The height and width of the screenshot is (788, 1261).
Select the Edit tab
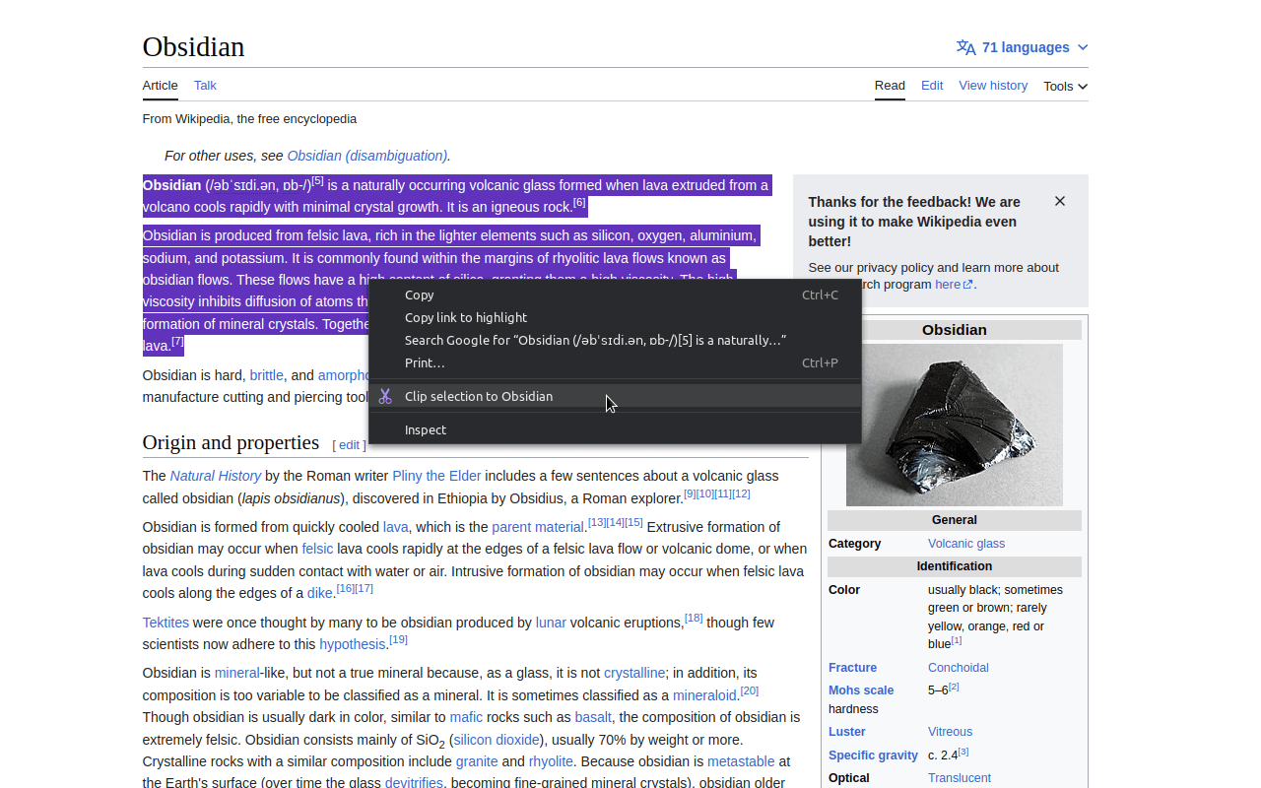click(x=931, y=86)
